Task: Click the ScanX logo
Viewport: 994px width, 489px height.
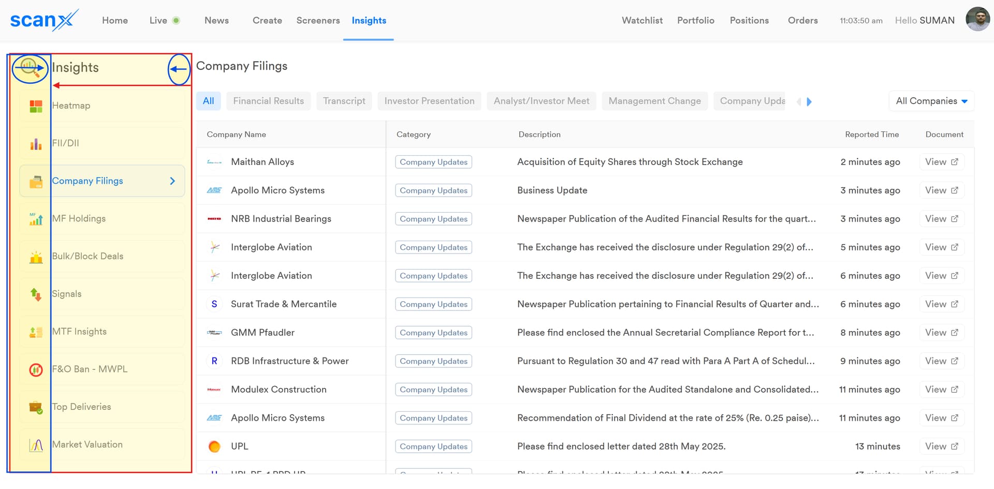Action: 45,20
